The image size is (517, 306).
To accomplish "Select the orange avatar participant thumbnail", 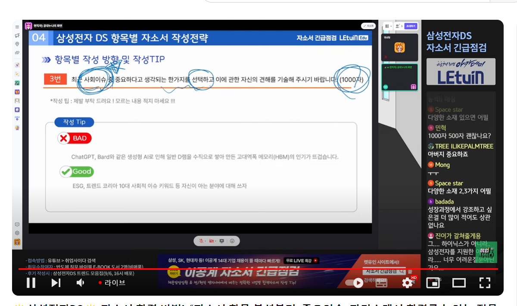I will [x=399, y=47].
